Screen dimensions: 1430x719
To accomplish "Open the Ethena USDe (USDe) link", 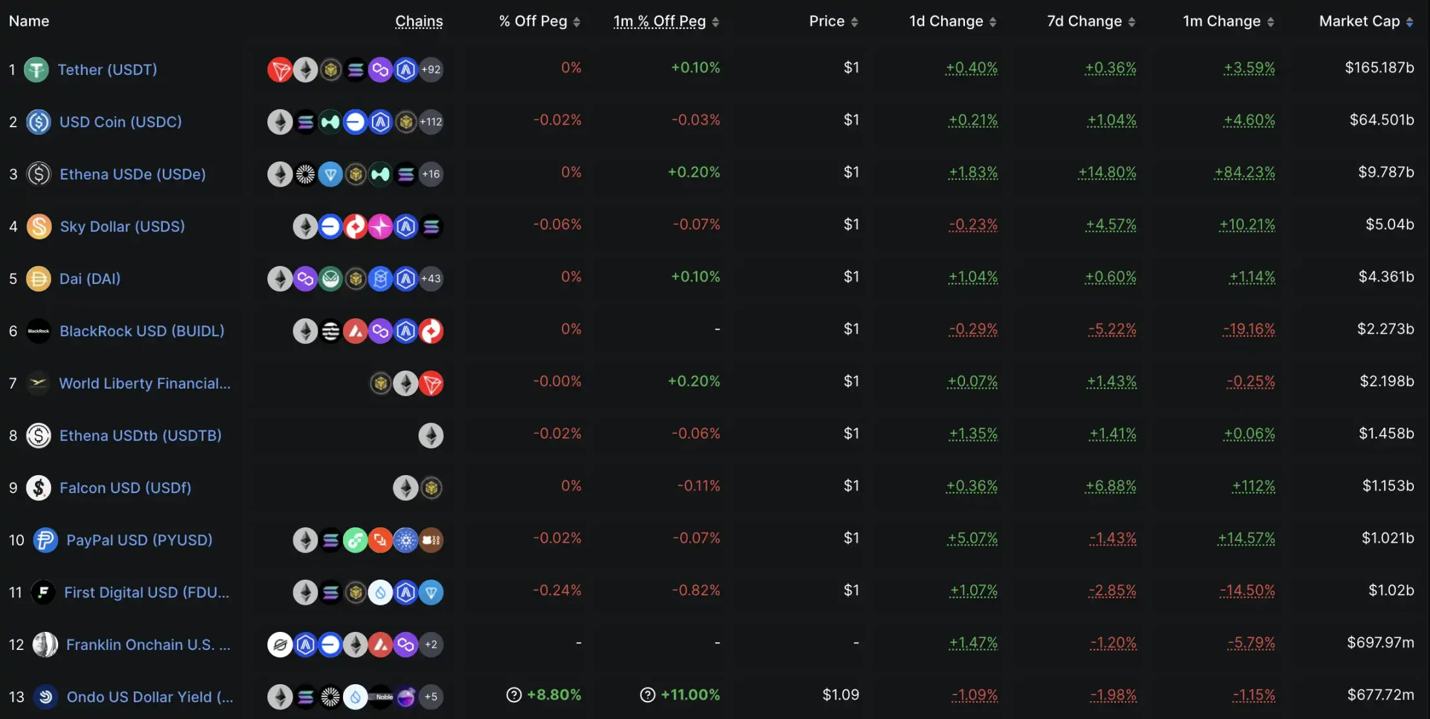I will [132, 174].
